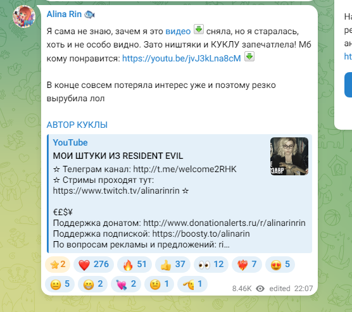Open the youtu.be/jvJ3kLna8cM link
The image size is (352, 312).
tap(182, 58)
